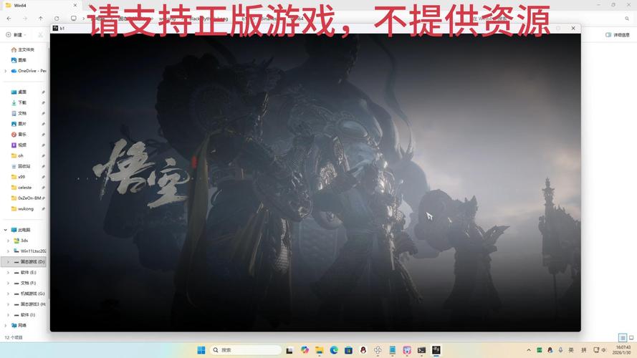Viewport: 637px width, 358px height.
Task: Open the terminal app from the taskbar
Action: pos(422,350)
